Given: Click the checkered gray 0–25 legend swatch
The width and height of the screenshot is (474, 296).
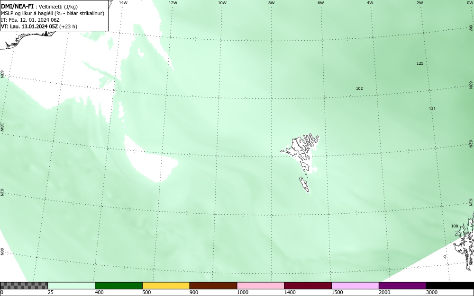Looking at the screenshot, I should point(24,286).
